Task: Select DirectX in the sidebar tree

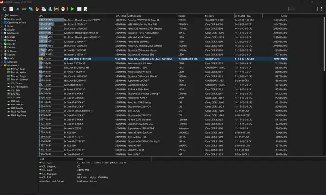Action: pos(11,44)
